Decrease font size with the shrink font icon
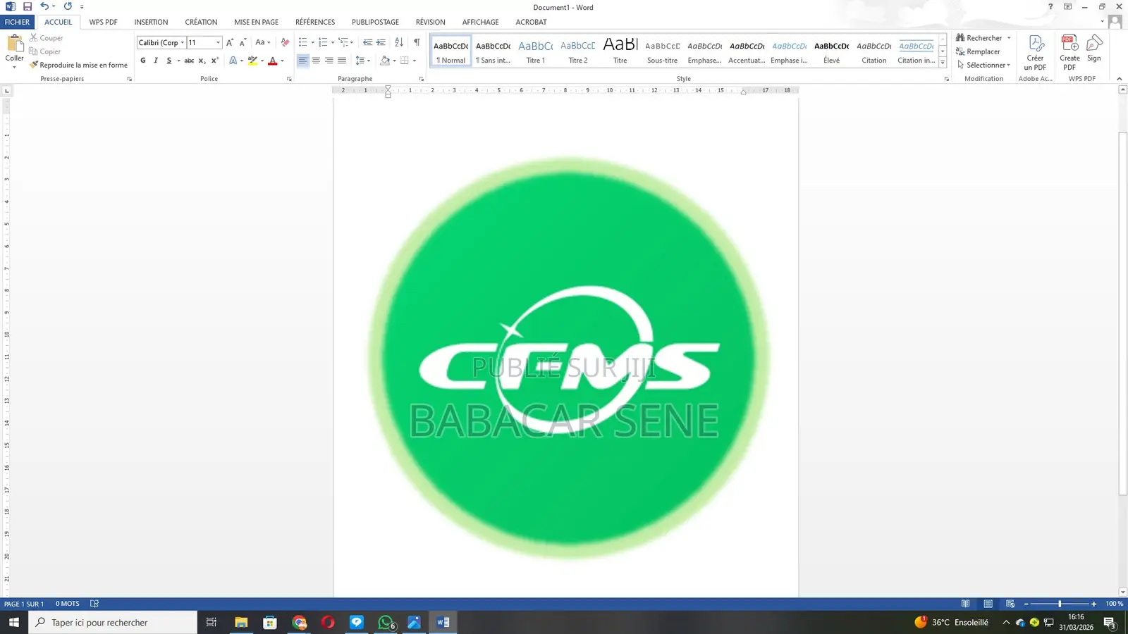1128x634 pixels. pyautogui.click(x=243, y=42)
